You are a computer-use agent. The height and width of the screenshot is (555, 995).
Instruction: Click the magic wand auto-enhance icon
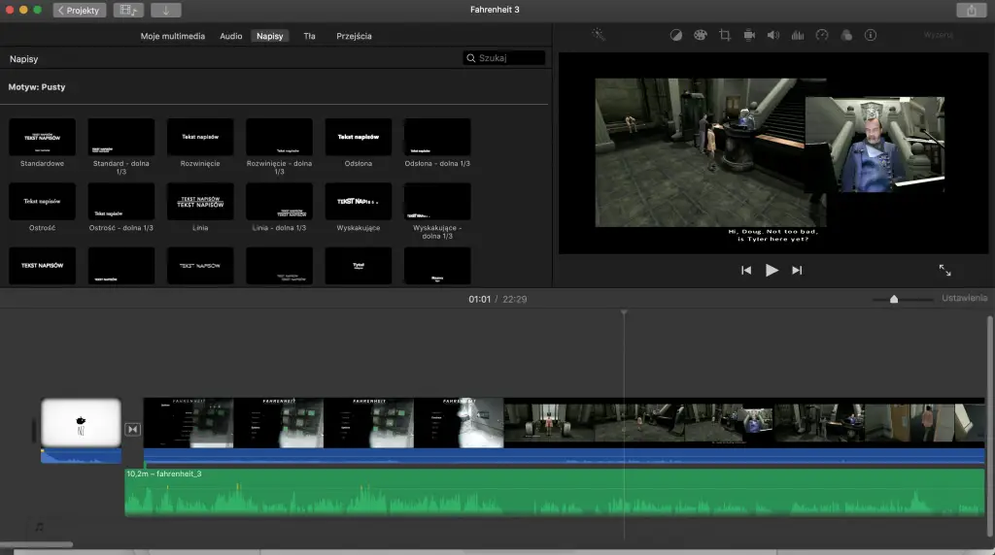[x=599, y=35]
